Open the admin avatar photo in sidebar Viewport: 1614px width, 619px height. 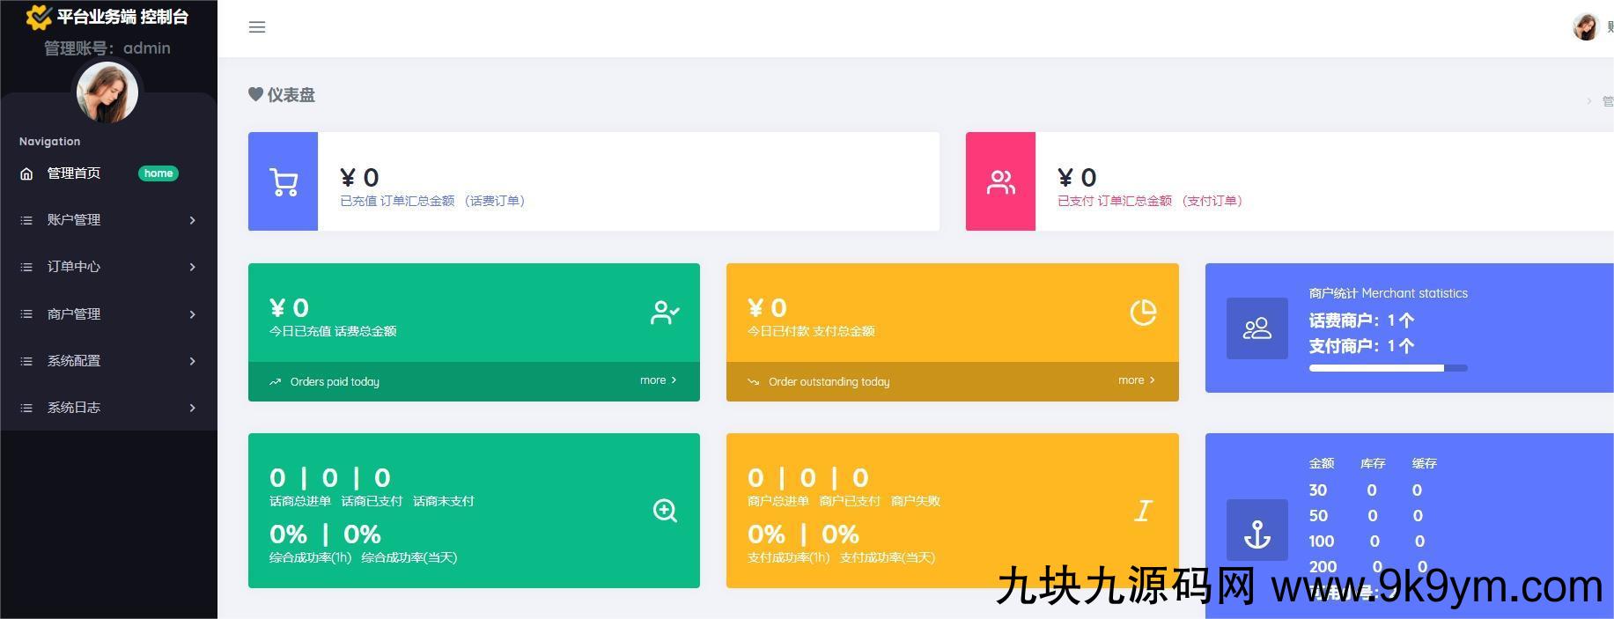tap(107, 92)
